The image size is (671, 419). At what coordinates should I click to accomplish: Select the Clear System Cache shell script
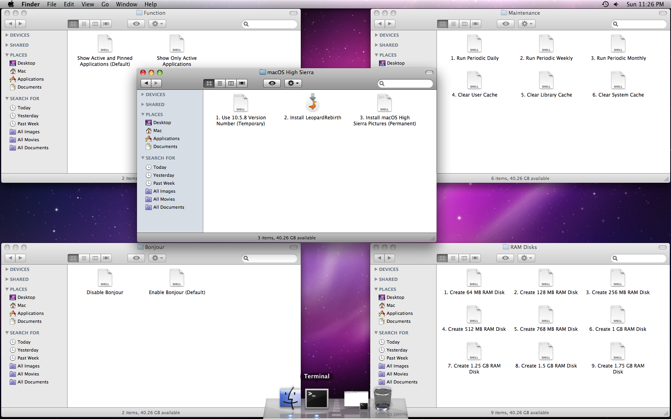(618, 80)
